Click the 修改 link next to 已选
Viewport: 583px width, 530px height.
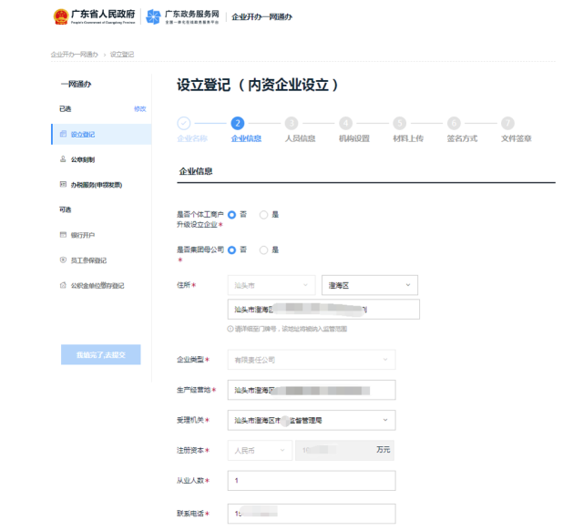(139, 109)
